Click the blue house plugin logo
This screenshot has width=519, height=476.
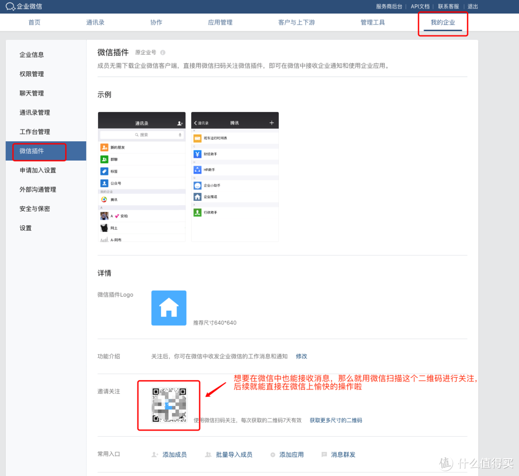169,308
